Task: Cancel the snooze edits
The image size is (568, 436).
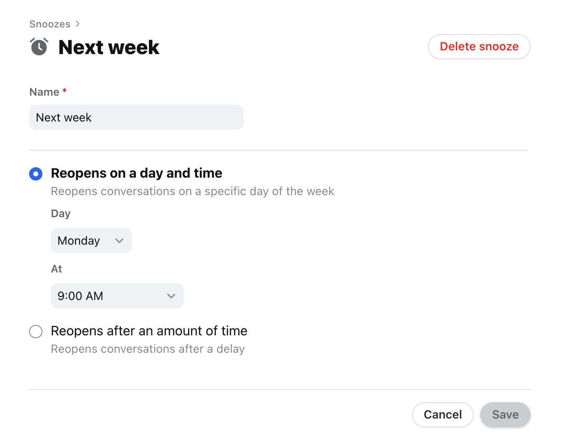Action: [x=442, y=414]
